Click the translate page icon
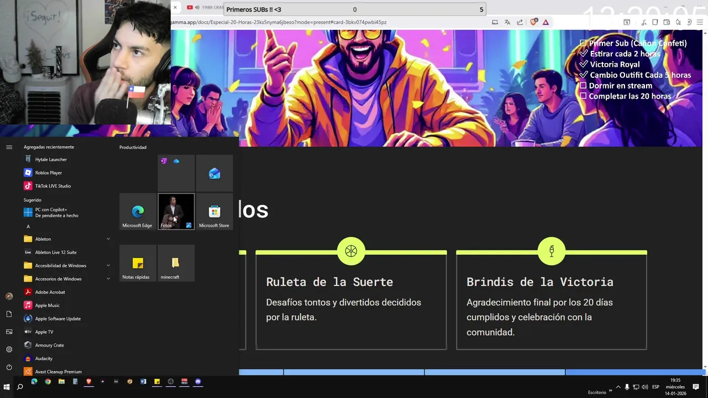The width and height of the screenshot is (708, 398). click(x=507, y=22)
